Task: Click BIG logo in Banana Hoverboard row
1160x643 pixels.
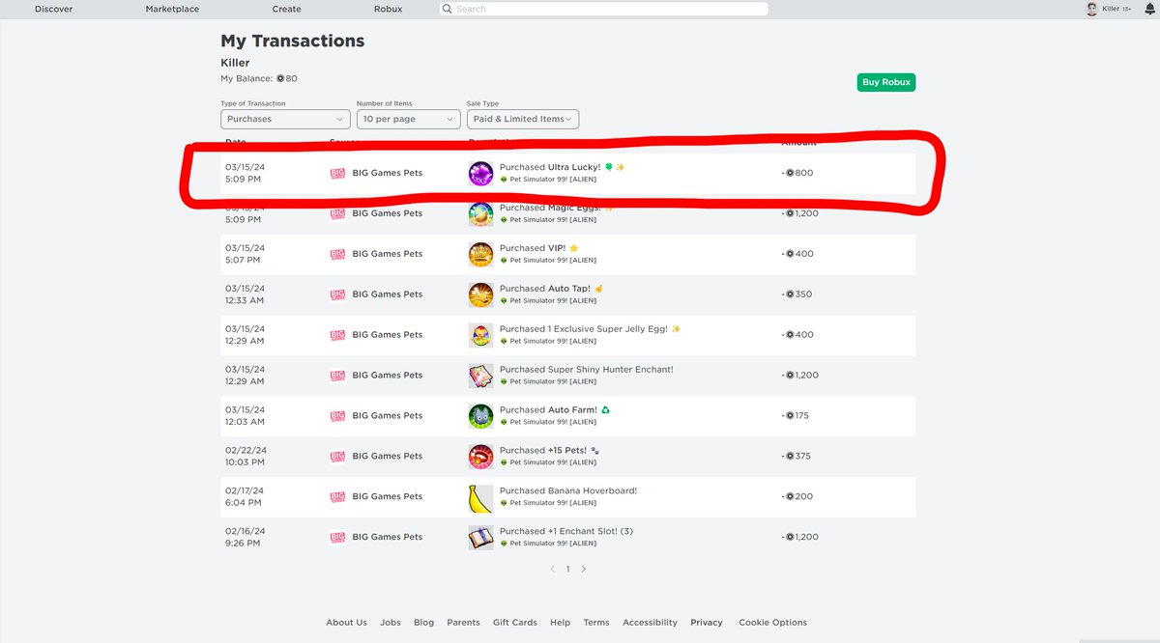Action: [337, 497]
